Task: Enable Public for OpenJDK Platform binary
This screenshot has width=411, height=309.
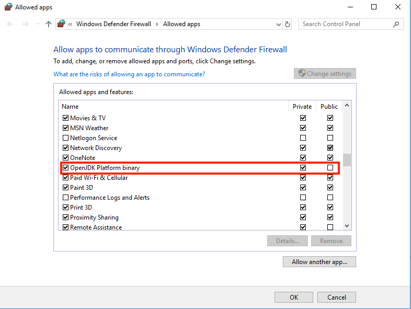Action: click(330, 167)
